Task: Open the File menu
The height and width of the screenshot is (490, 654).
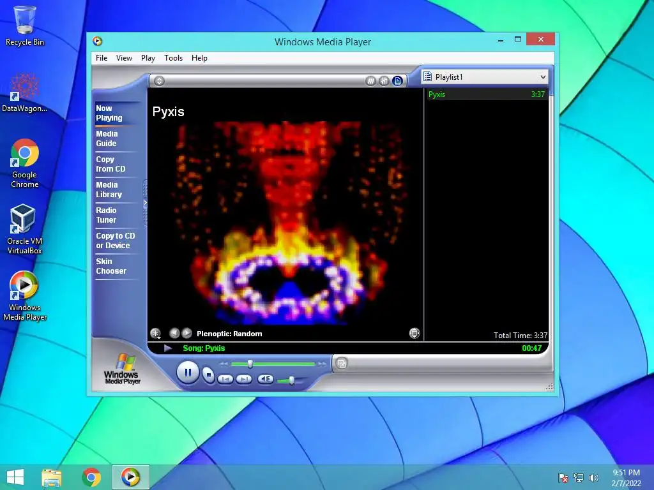Action: [102, 58]
